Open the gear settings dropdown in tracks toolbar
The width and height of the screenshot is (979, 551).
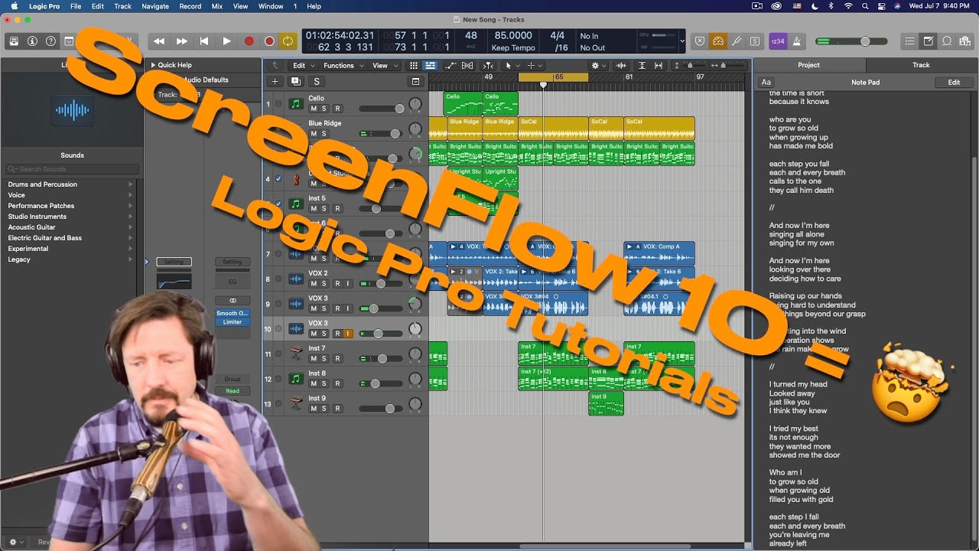point(598,66)
